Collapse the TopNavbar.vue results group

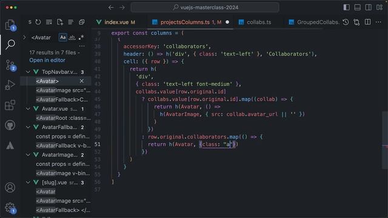(28, 72)
